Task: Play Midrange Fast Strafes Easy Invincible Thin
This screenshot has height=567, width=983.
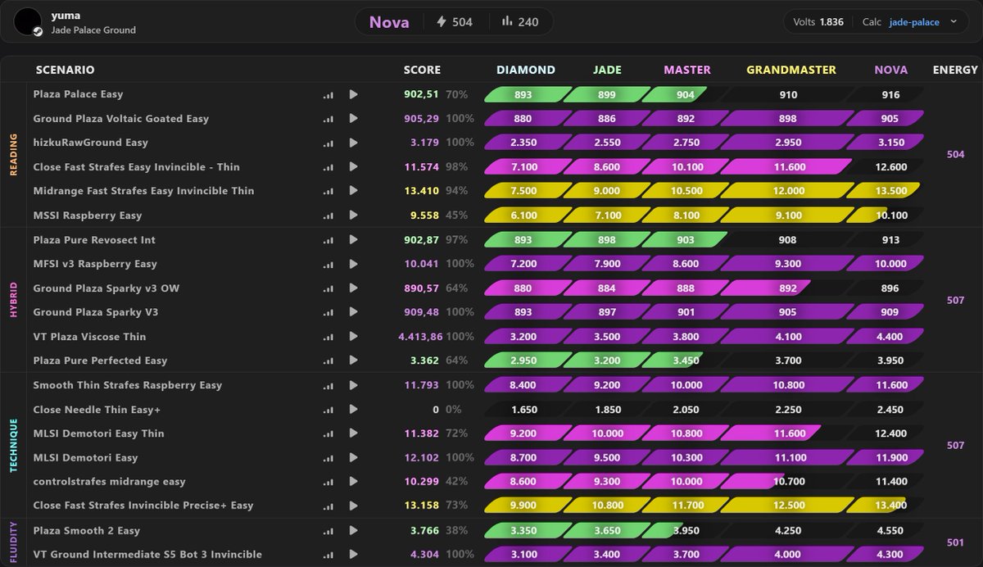Action: pos(353,191)
